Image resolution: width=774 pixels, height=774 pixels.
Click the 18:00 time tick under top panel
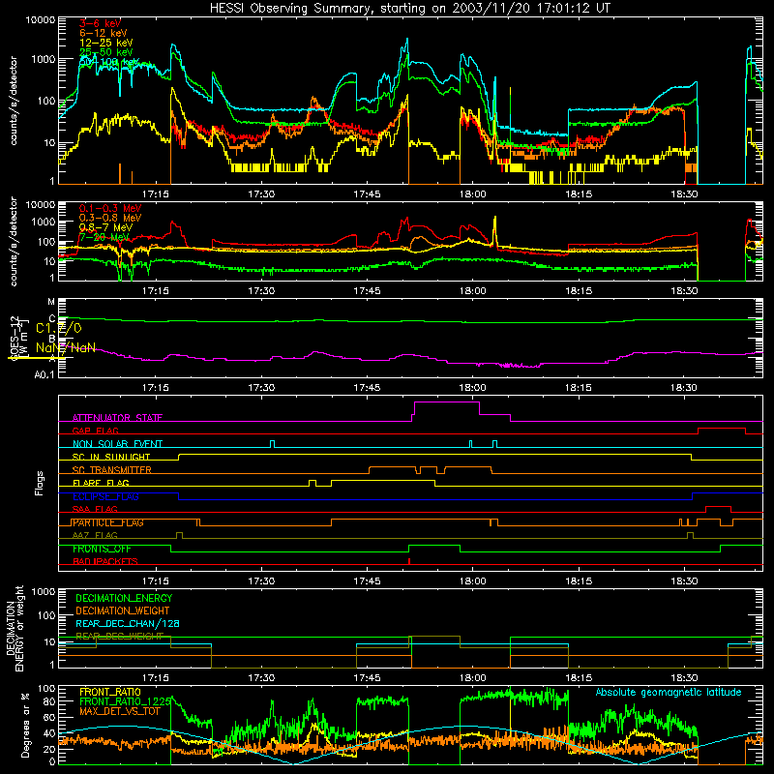click(473, 194)
